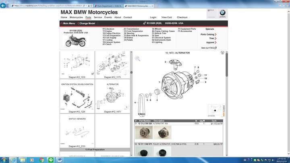Click the print icon beside the diagram title

coord(222,53)
